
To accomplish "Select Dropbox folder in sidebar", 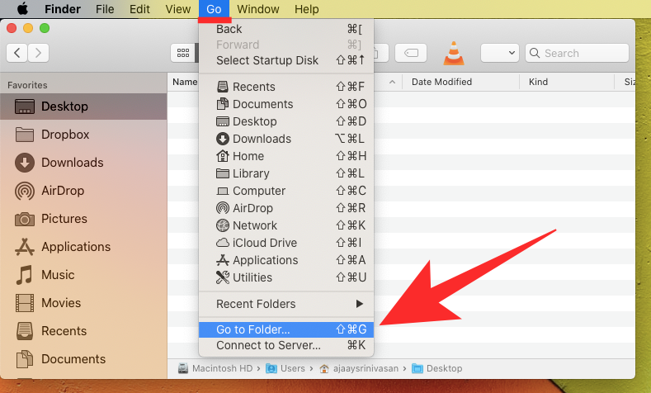I will point(64,135).
